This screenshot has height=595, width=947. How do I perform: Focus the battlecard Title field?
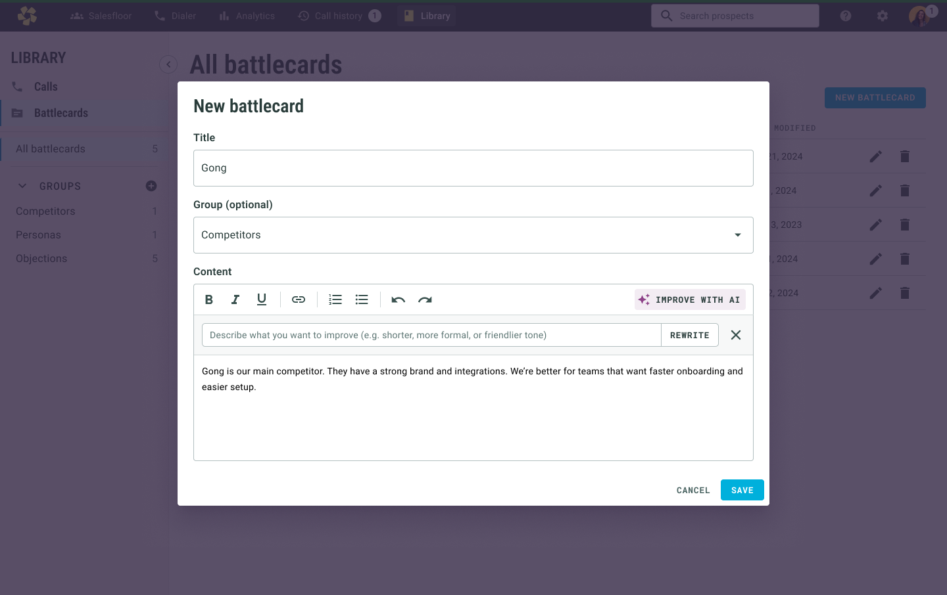click(473, 168)
